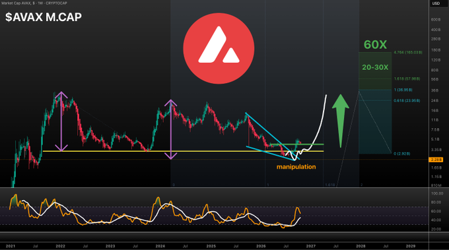Click the RSI scale value '100.00'

pyautogui.click(x=437, y=194)
